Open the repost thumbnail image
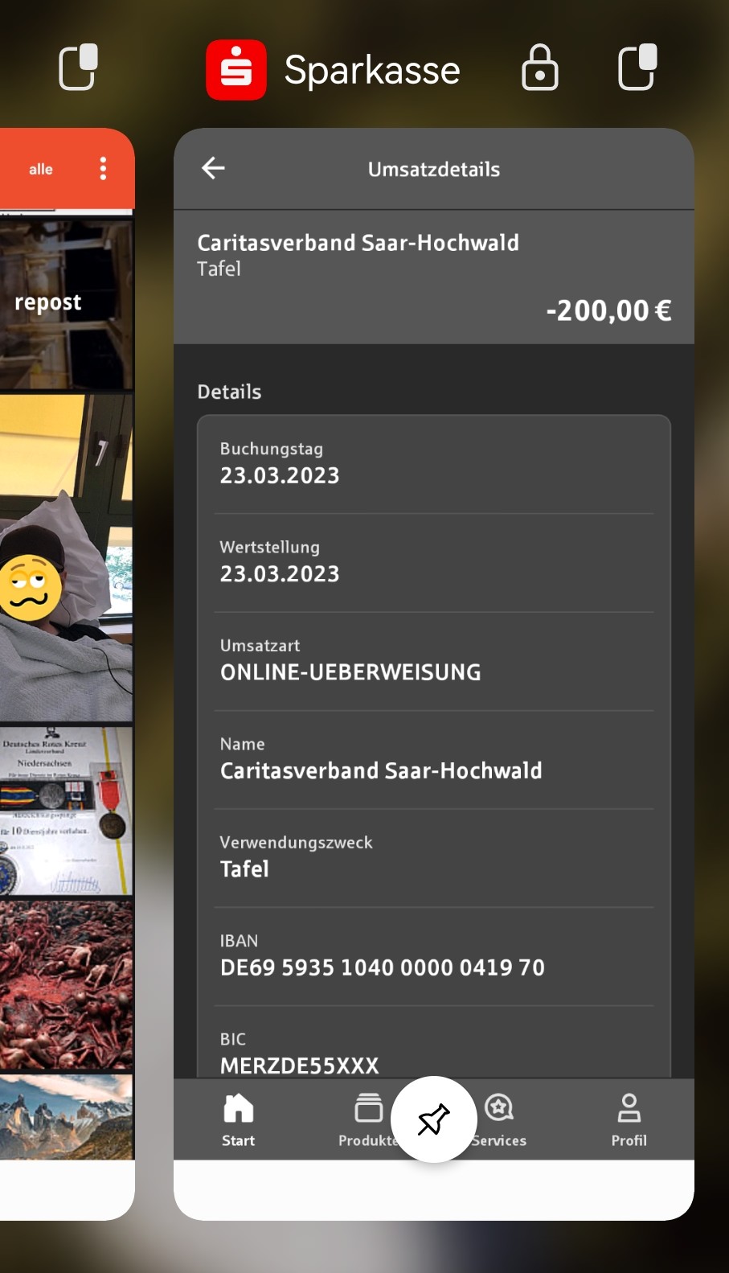 pyautogui.click(x=66, y=304)
